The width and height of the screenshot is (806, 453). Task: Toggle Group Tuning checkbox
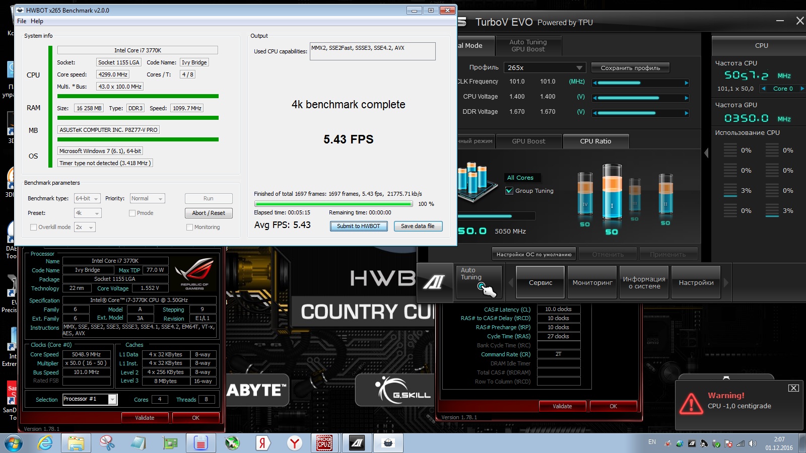pos(509,191)
